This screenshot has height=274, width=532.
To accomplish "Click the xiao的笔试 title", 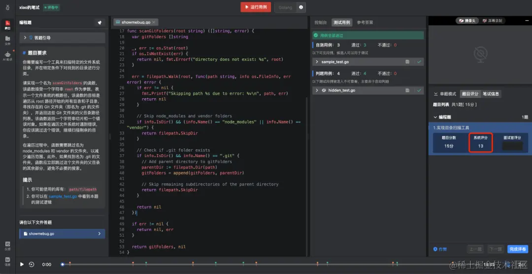I will pyautogui.click(x=30, y=7).
